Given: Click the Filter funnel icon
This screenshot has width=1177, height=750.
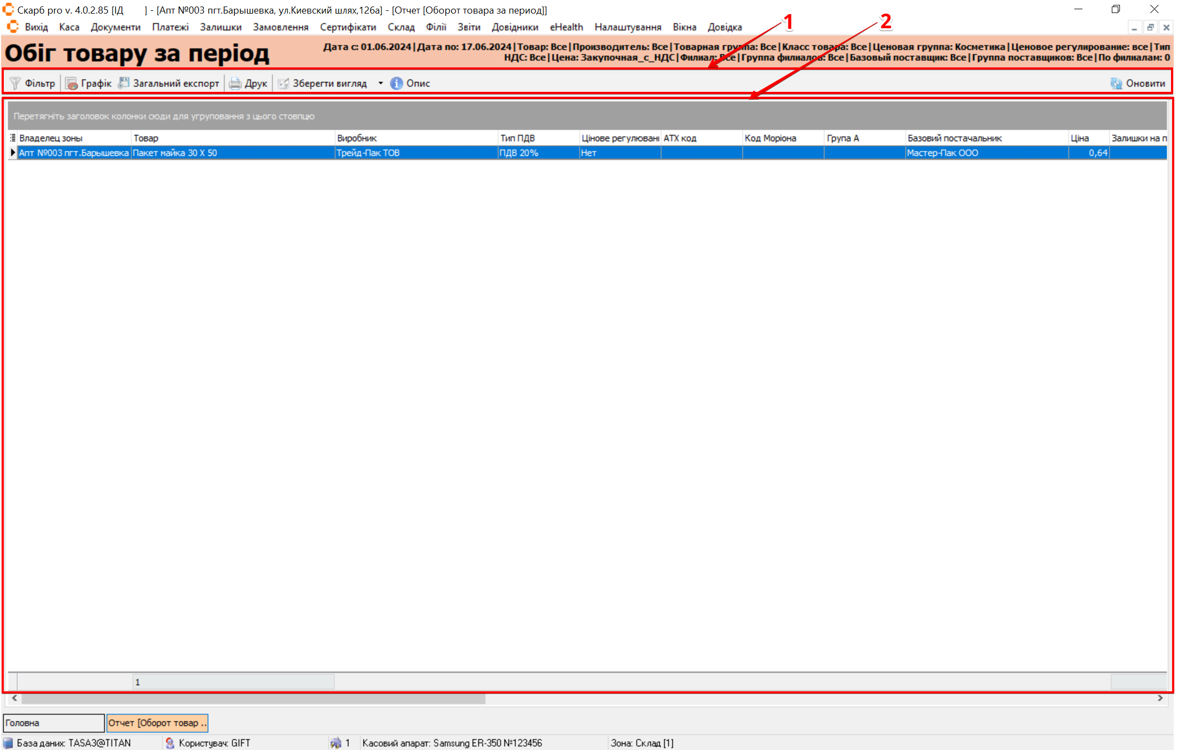Looking at the screenshot, I should tap(15, 83).
